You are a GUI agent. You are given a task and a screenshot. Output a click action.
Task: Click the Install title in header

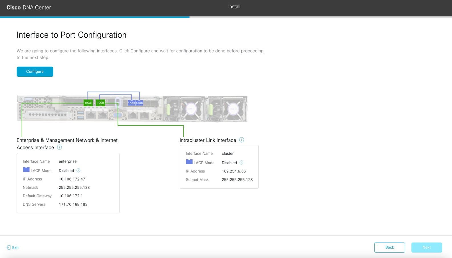click(234, 7)
